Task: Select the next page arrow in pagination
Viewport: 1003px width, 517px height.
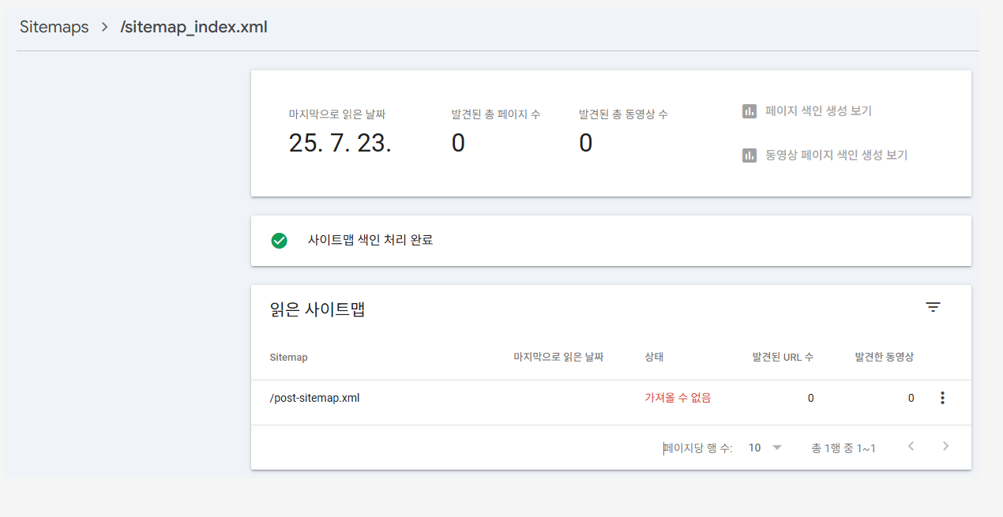Action: point(945,446)
